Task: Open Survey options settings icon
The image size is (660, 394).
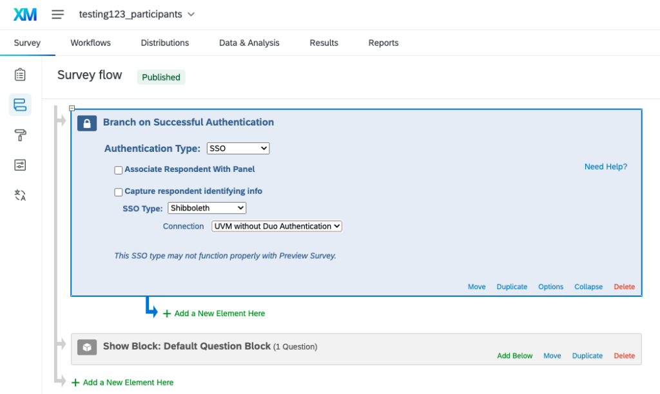Action: click(x=19, y=165)
